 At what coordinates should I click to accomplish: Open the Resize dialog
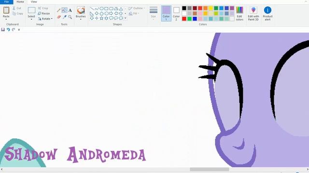click(x=44, y=13)
